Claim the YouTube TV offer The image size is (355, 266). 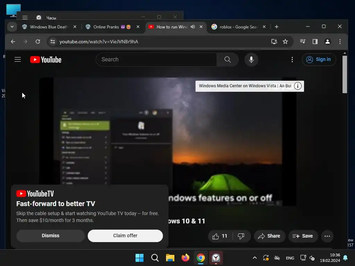pos(125,236)
